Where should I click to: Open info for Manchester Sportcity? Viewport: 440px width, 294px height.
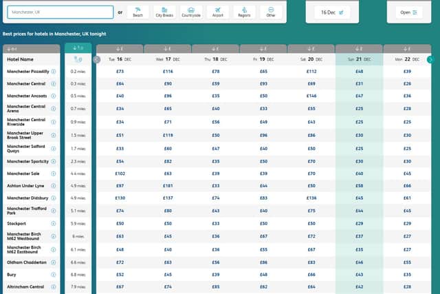(x=54, y=161)
